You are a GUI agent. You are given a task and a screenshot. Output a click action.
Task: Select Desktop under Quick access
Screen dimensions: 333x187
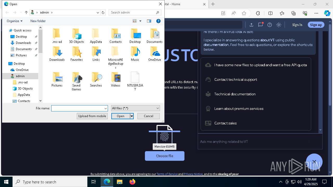[21, 37]
